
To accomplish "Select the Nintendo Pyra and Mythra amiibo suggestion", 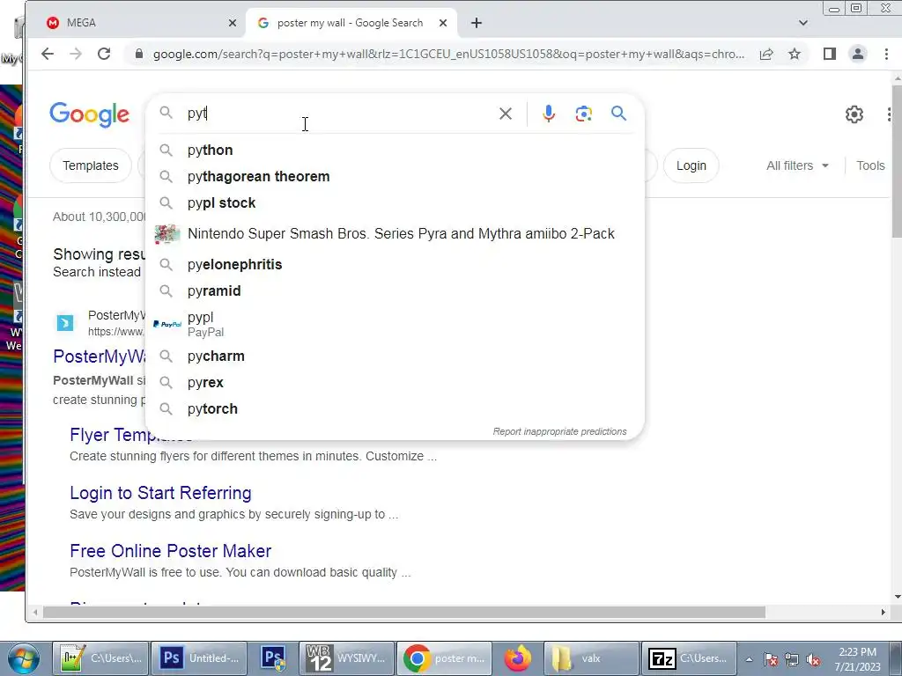I will [395, 234].
